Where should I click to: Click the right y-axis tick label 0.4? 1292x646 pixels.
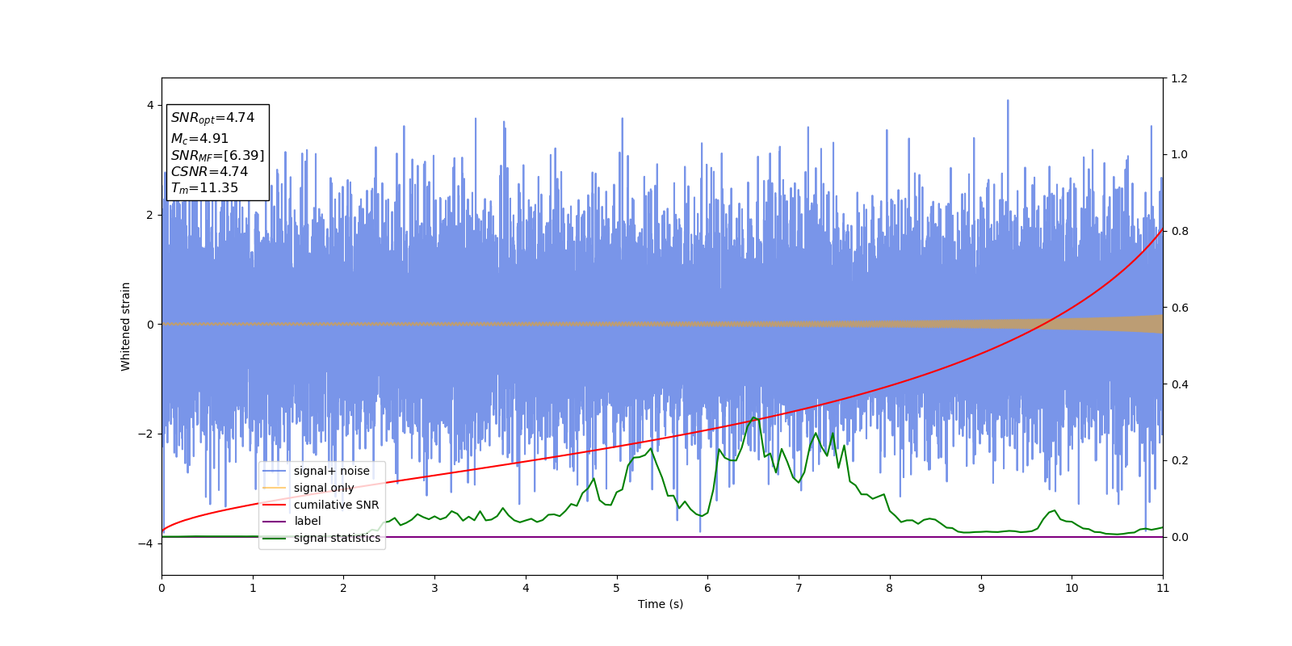click(1179, 384)
